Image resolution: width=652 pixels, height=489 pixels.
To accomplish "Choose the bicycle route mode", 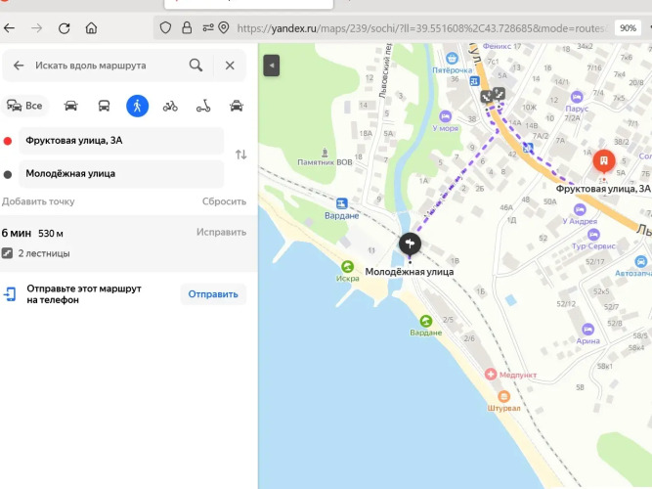I will click(170, 106).
